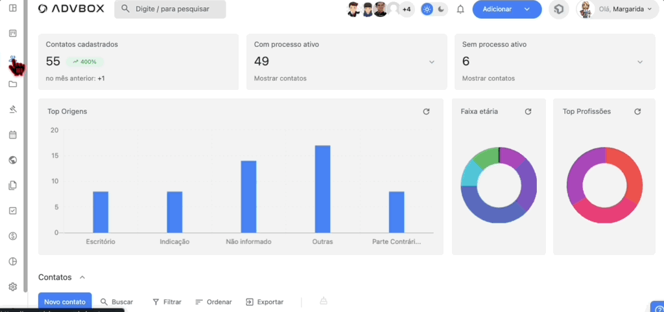Image resolution: width=664 pixels, height=312 pixels.
Task: Refresh the Faixa etária chart
Action: (x=528, y=111)
